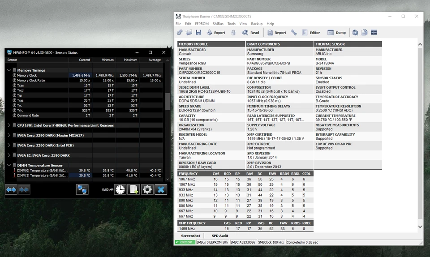Click the waveform monitor icon in toolbar
The height and width of the screenshot is (257, 430).
point(374,33)
